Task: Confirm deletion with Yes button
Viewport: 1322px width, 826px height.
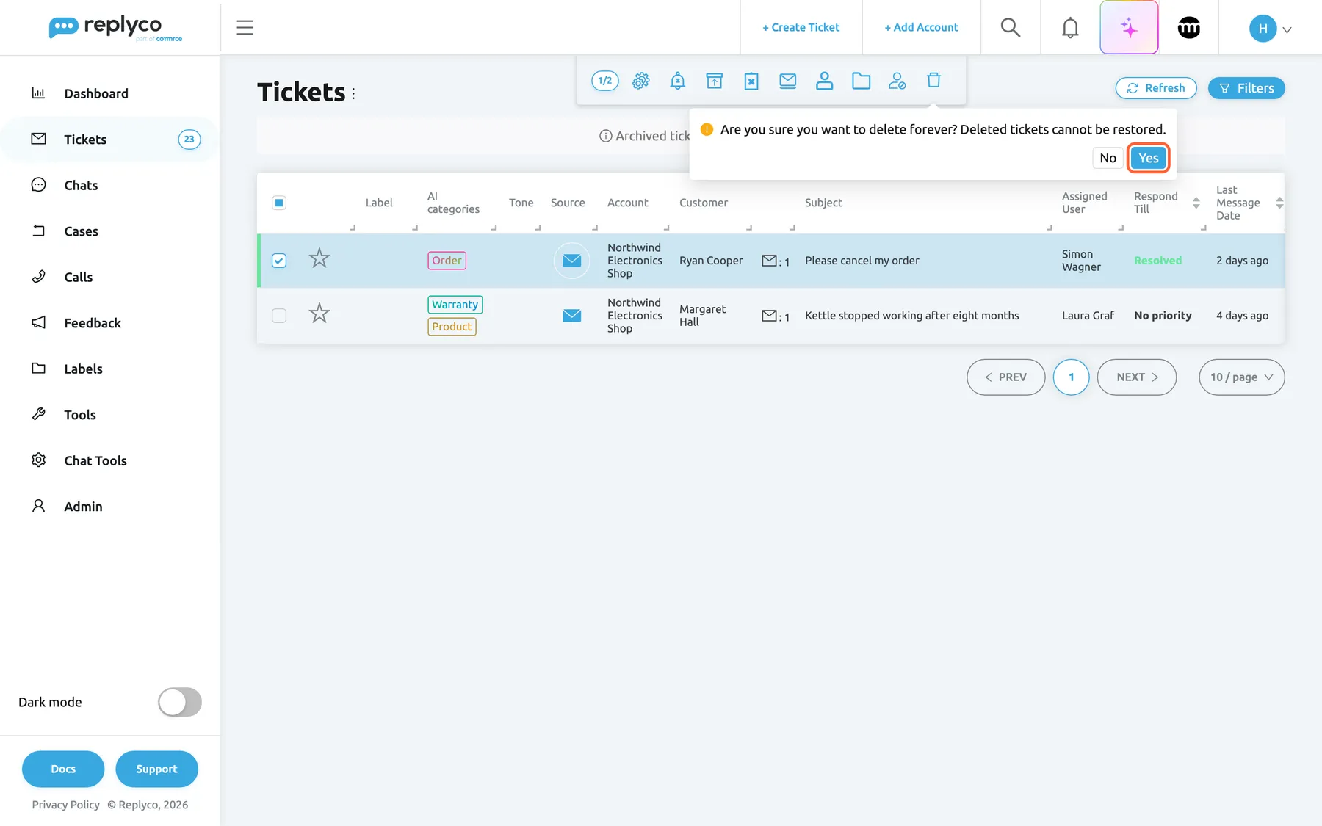Action: 1149,158
